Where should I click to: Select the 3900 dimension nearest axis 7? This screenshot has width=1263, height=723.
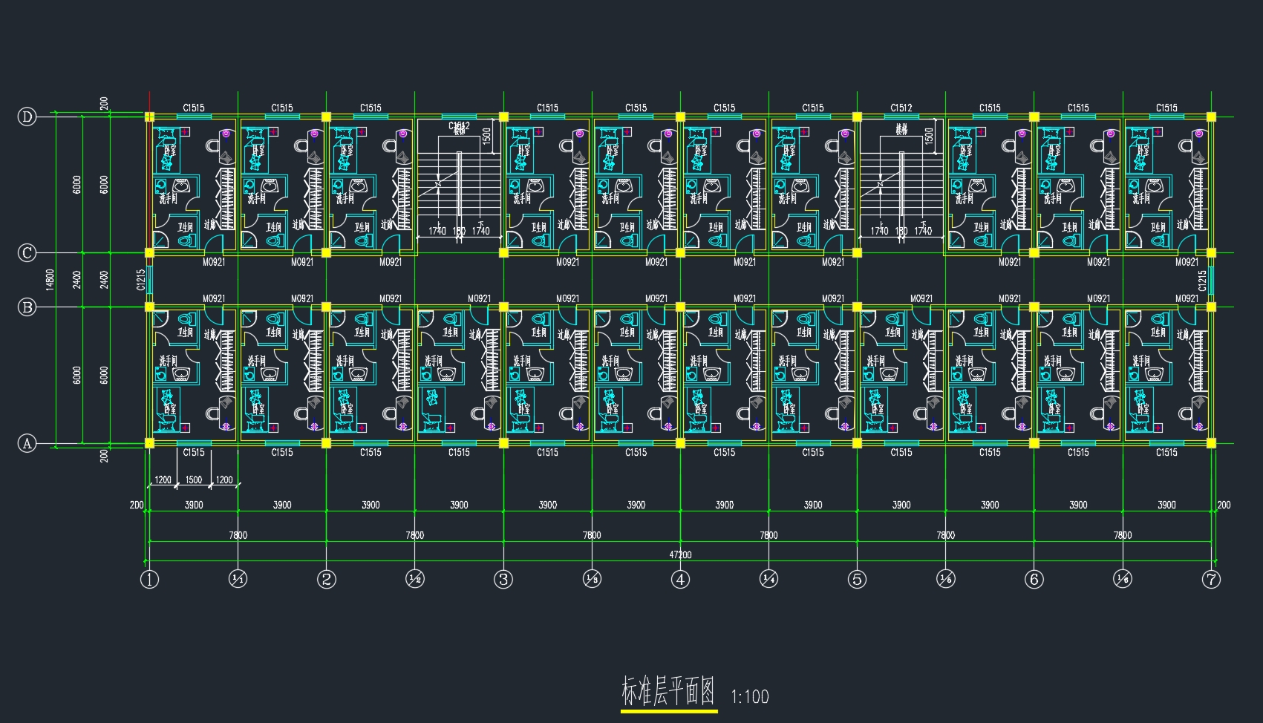tap(1166, 505)
